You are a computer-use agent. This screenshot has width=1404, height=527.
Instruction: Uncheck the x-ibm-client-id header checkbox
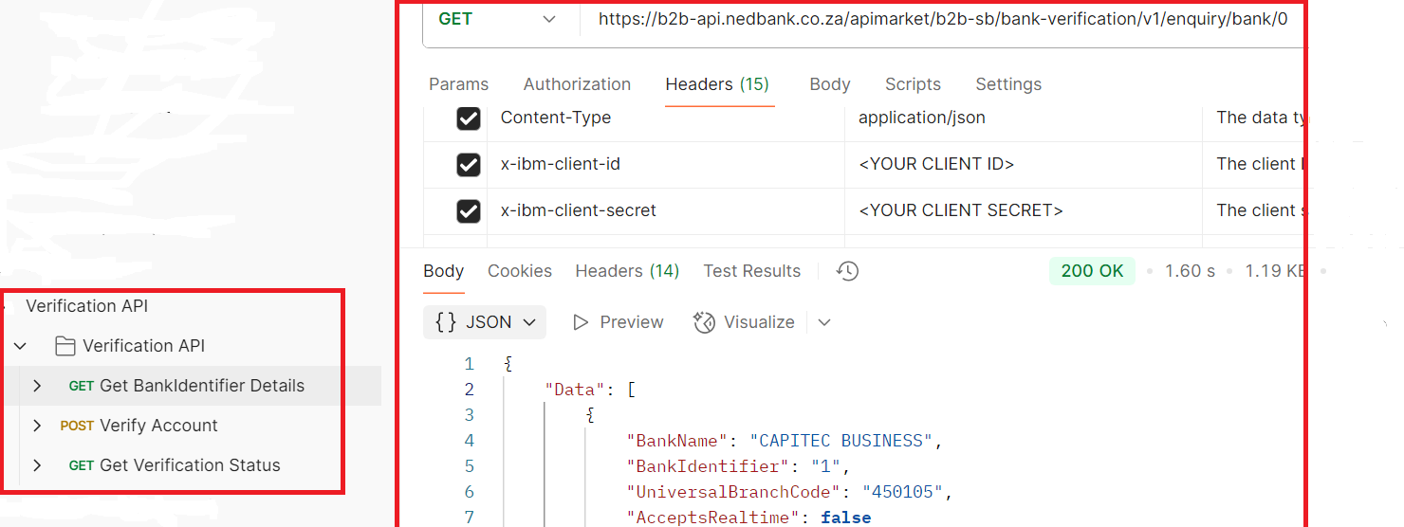pos(469,165)
